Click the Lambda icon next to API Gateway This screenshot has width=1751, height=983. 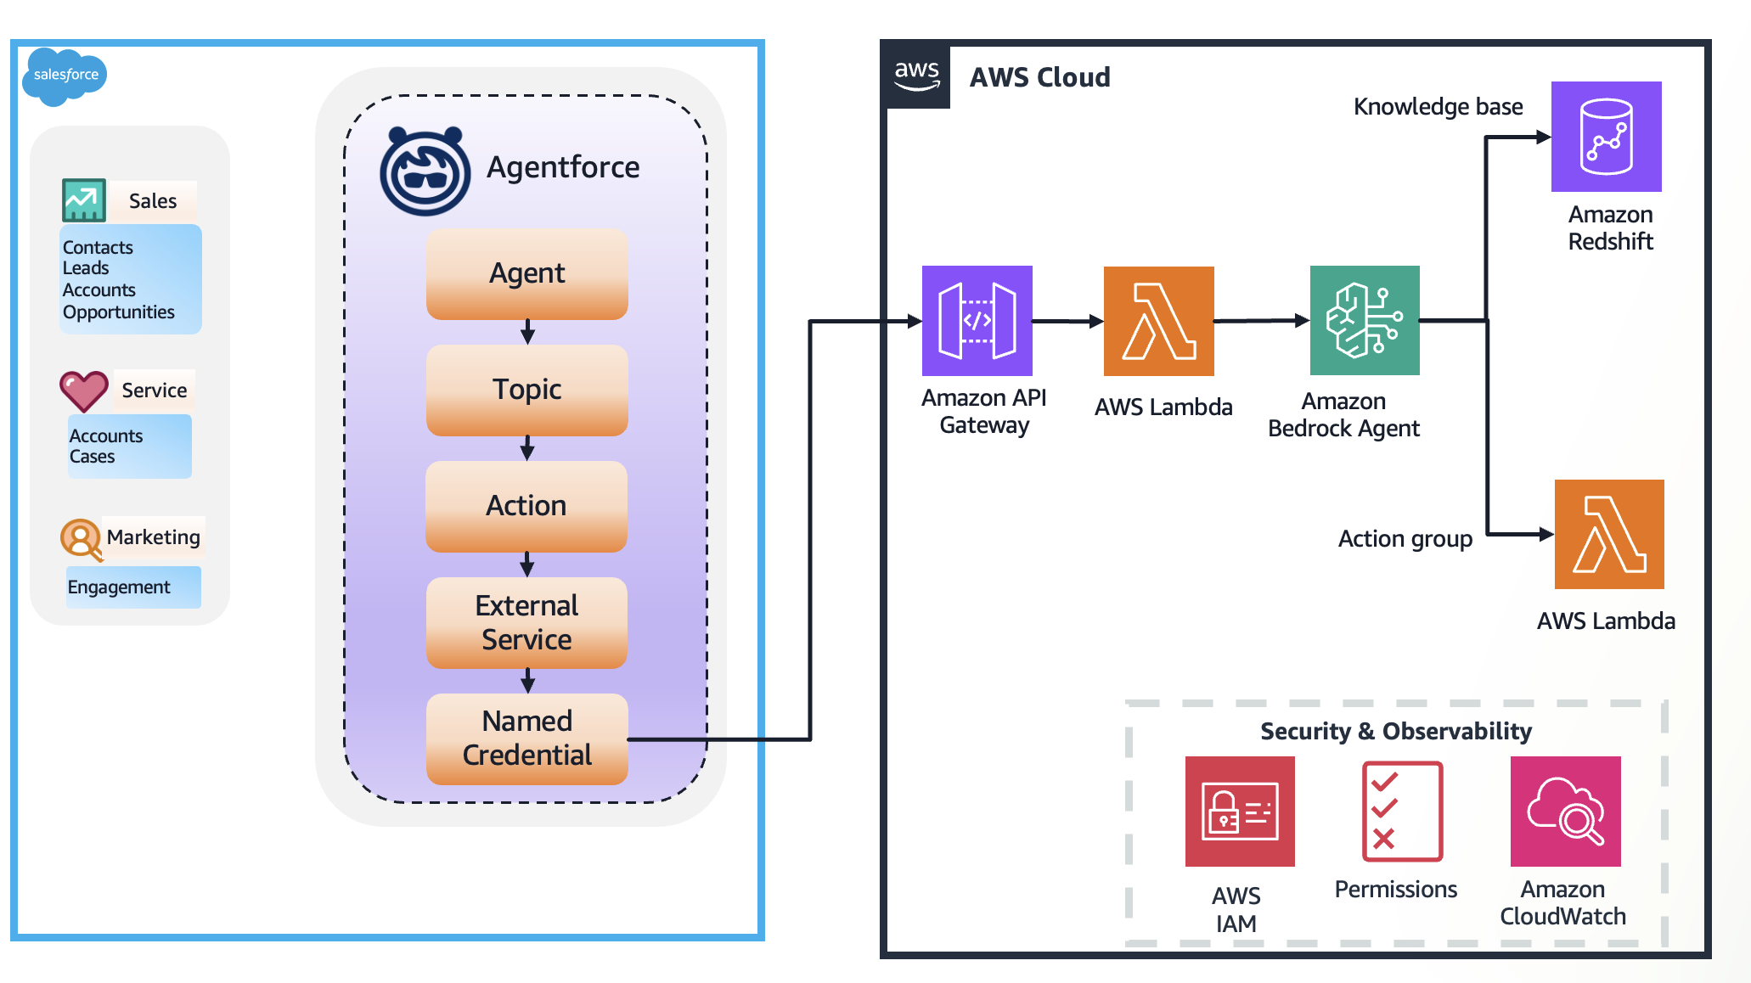pyautogui.click(x=1158, y=321)
